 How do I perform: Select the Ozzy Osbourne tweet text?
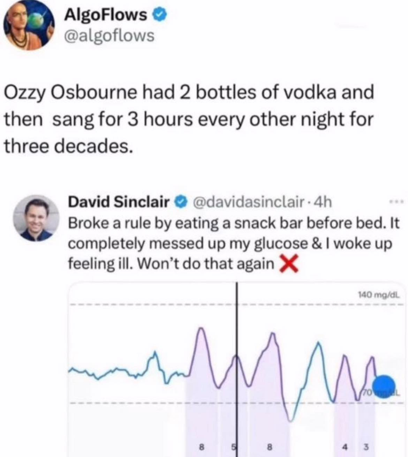tap(189, 119)
